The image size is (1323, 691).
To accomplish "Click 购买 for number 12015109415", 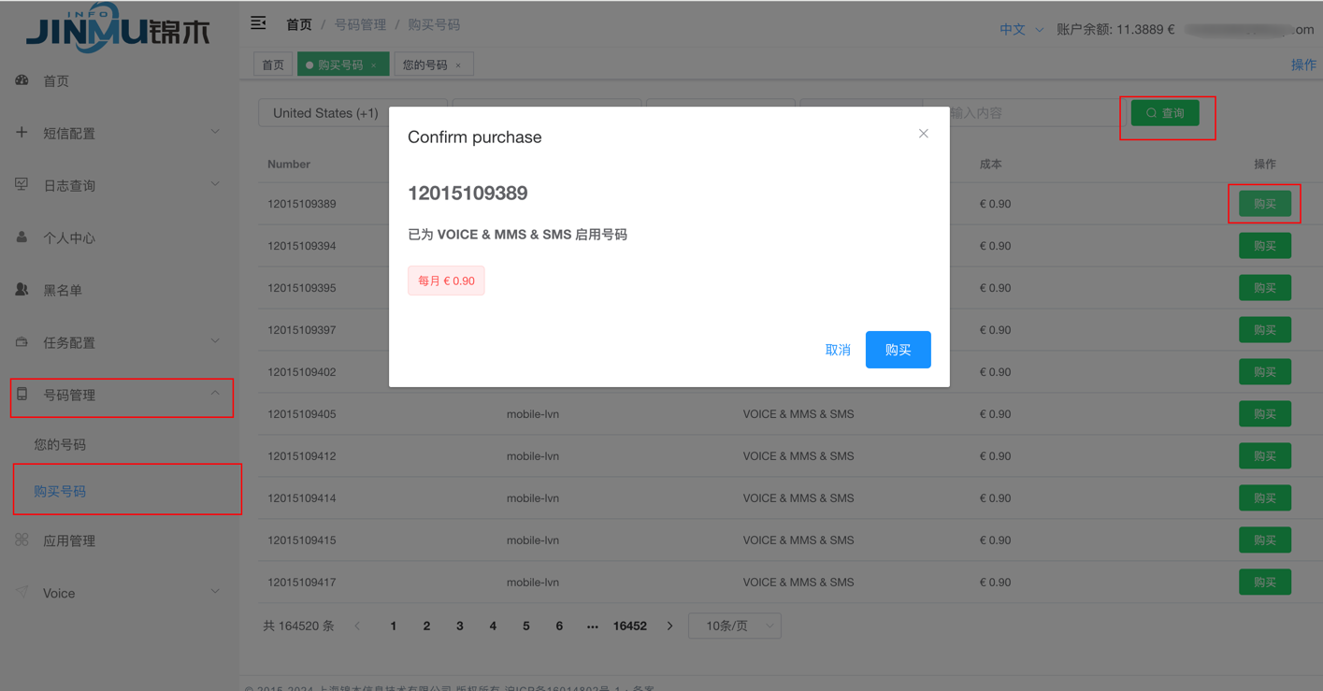I will click(1265, 540).
